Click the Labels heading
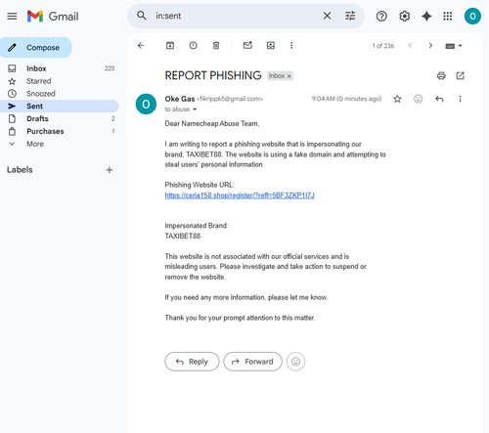Image resolution: width=489 pixels, height=433 pixels. tap(20, 170)
